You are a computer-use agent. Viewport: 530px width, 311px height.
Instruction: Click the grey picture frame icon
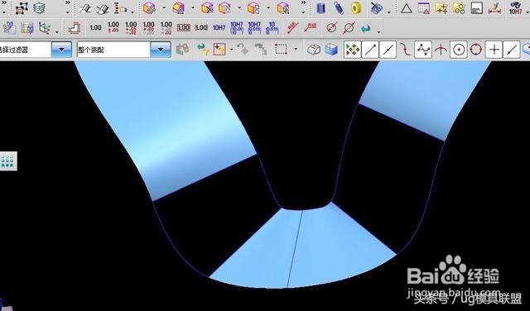coord(477,8)
